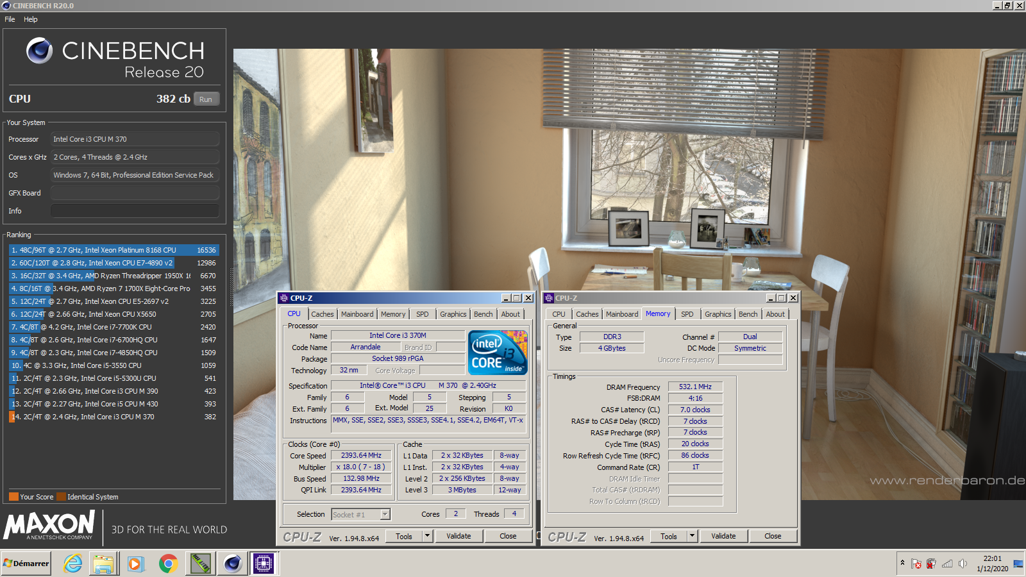Click Tools button in left CPU-Z window
This screenshot has height=577, width=1026.
[404, 536]
